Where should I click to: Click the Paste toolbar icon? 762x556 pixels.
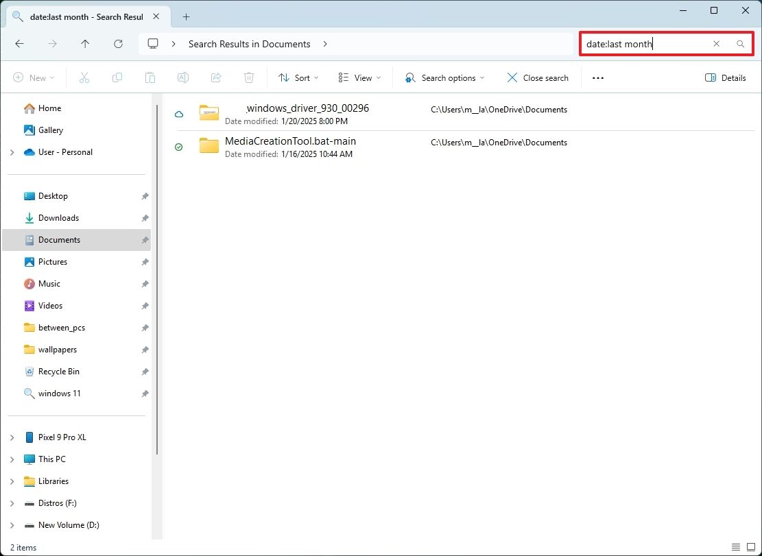point(150,77)
